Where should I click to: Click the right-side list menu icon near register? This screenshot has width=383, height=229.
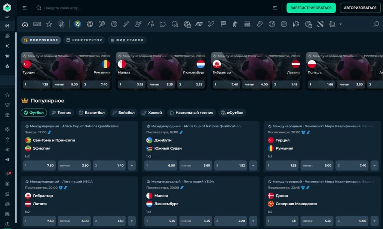(275, 8)
